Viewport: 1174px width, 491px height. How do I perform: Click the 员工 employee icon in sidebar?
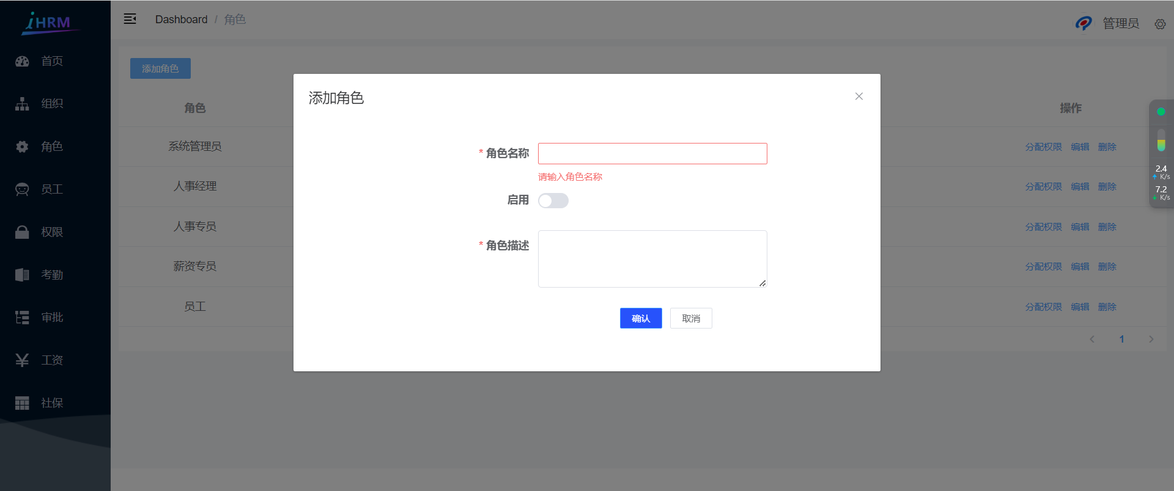coord(22,189)
